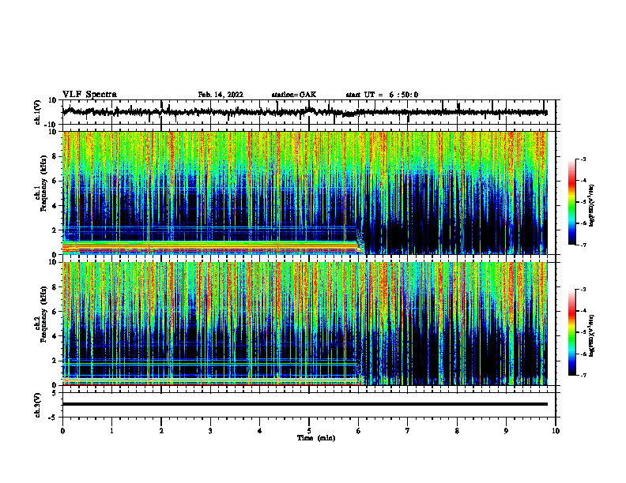The height and width of the screenshot is (483, 626).
Task: Click the "ch.1(V)" waveform axis label
Action: 38,112
